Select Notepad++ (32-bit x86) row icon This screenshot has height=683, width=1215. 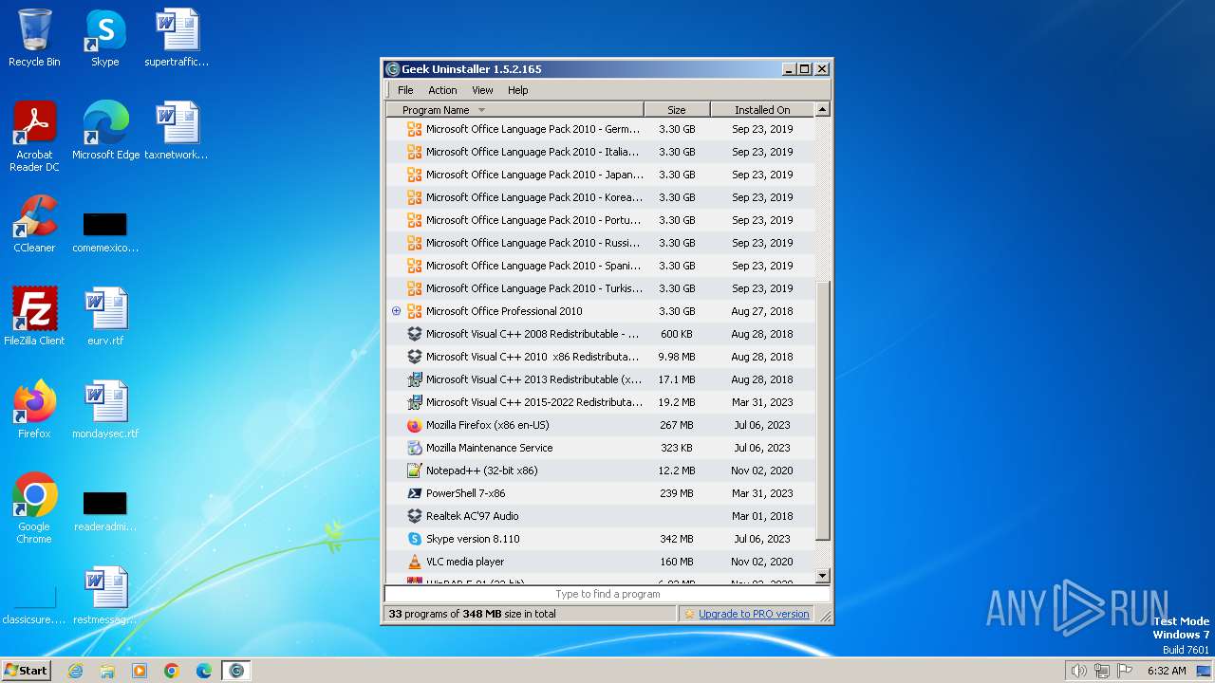pyautogui.click(x=414, y=471)
